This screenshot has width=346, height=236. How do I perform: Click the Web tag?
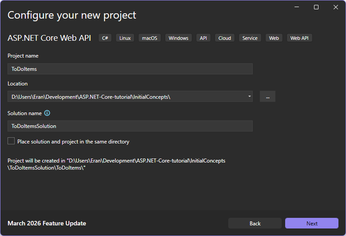coord(274,38)
